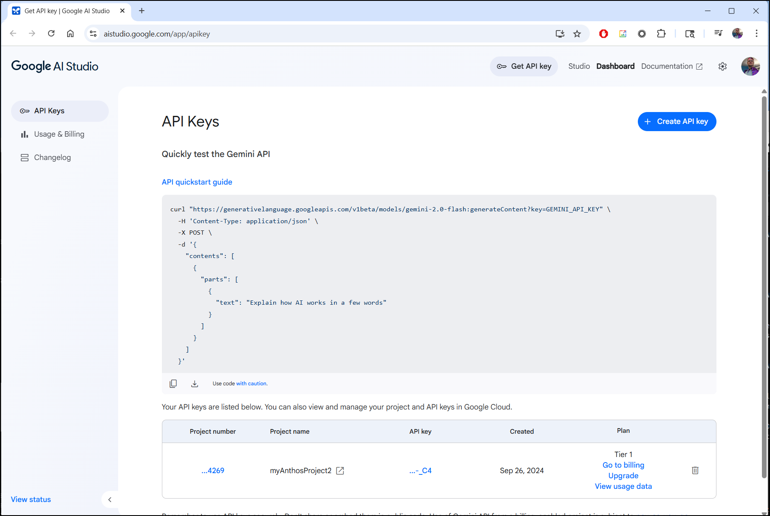Open the Extensions puzzle icon
This screenshot has width=770, height=516.
pyautogui.click(x=661, y=34)
